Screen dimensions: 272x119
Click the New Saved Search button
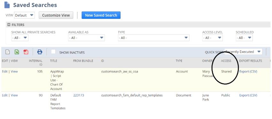pyautogui.click(x=101, y=15)
